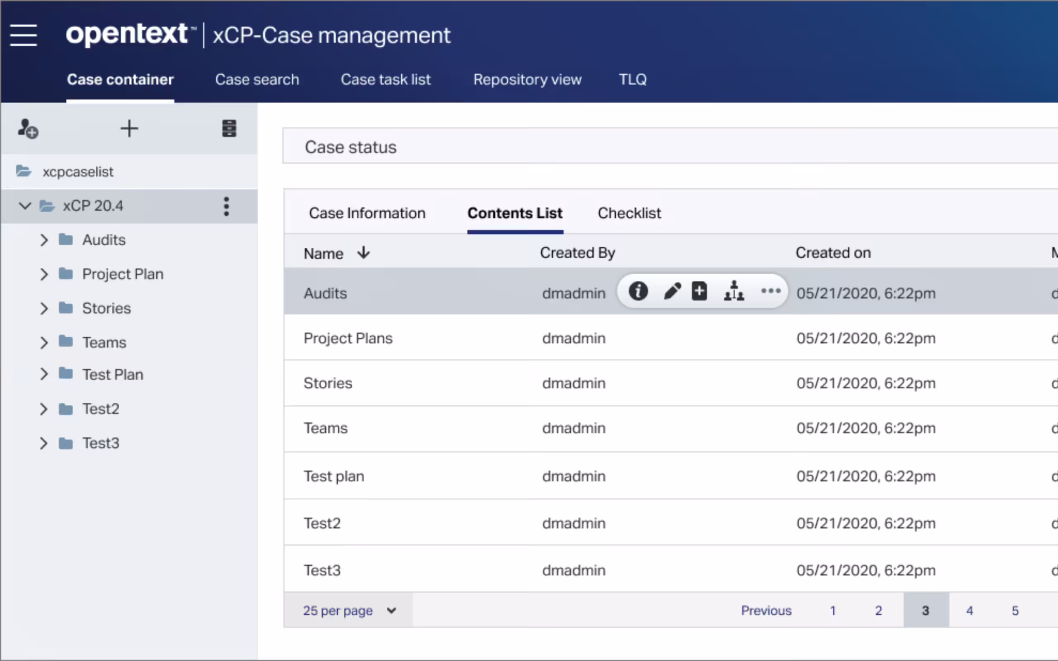Screen dimensions: 1058x661
Task: Select the Case container tab
Action: (120, 80)
